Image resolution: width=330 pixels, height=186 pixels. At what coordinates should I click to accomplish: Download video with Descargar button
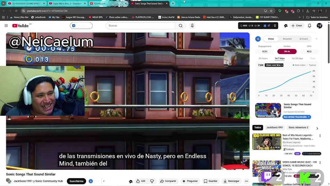(x=231, y=181)
